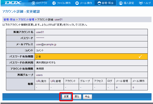This screenshot has width=153, height=104.
Task: Follow the 管理・照会 breadcrumb link
Action: click(10, 20)
